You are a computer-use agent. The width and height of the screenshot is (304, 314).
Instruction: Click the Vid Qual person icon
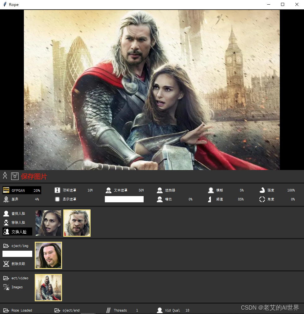point(160,310)
